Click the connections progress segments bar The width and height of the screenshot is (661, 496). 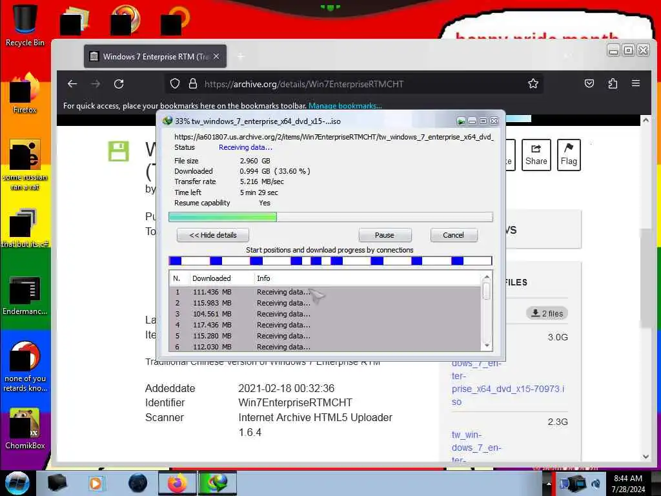coord(330,261)
